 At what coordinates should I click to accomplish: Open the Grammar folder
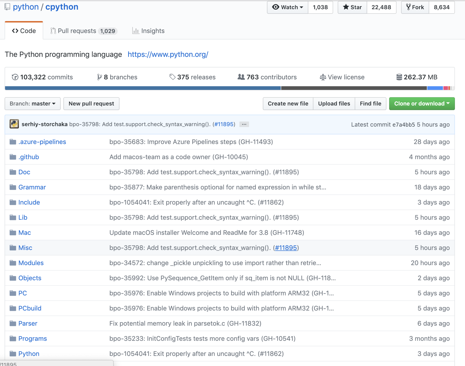32,187
